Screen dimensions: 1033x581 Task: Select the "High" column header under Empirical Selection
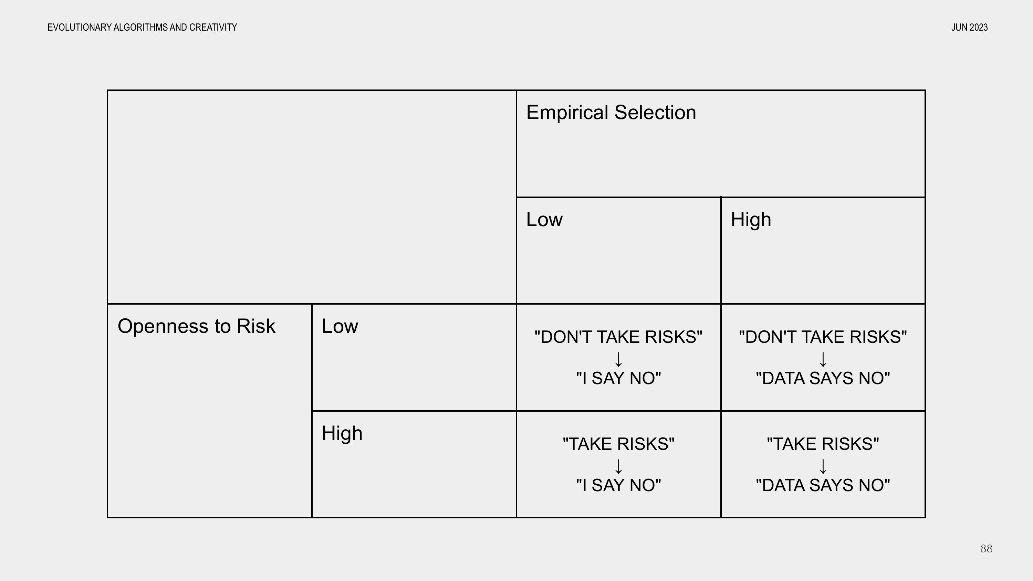[751, 219]
